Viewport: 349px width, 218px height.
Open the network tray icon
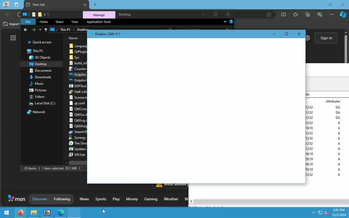(320, 213)
